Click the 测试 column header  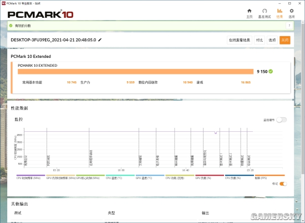tap(18, 213)
